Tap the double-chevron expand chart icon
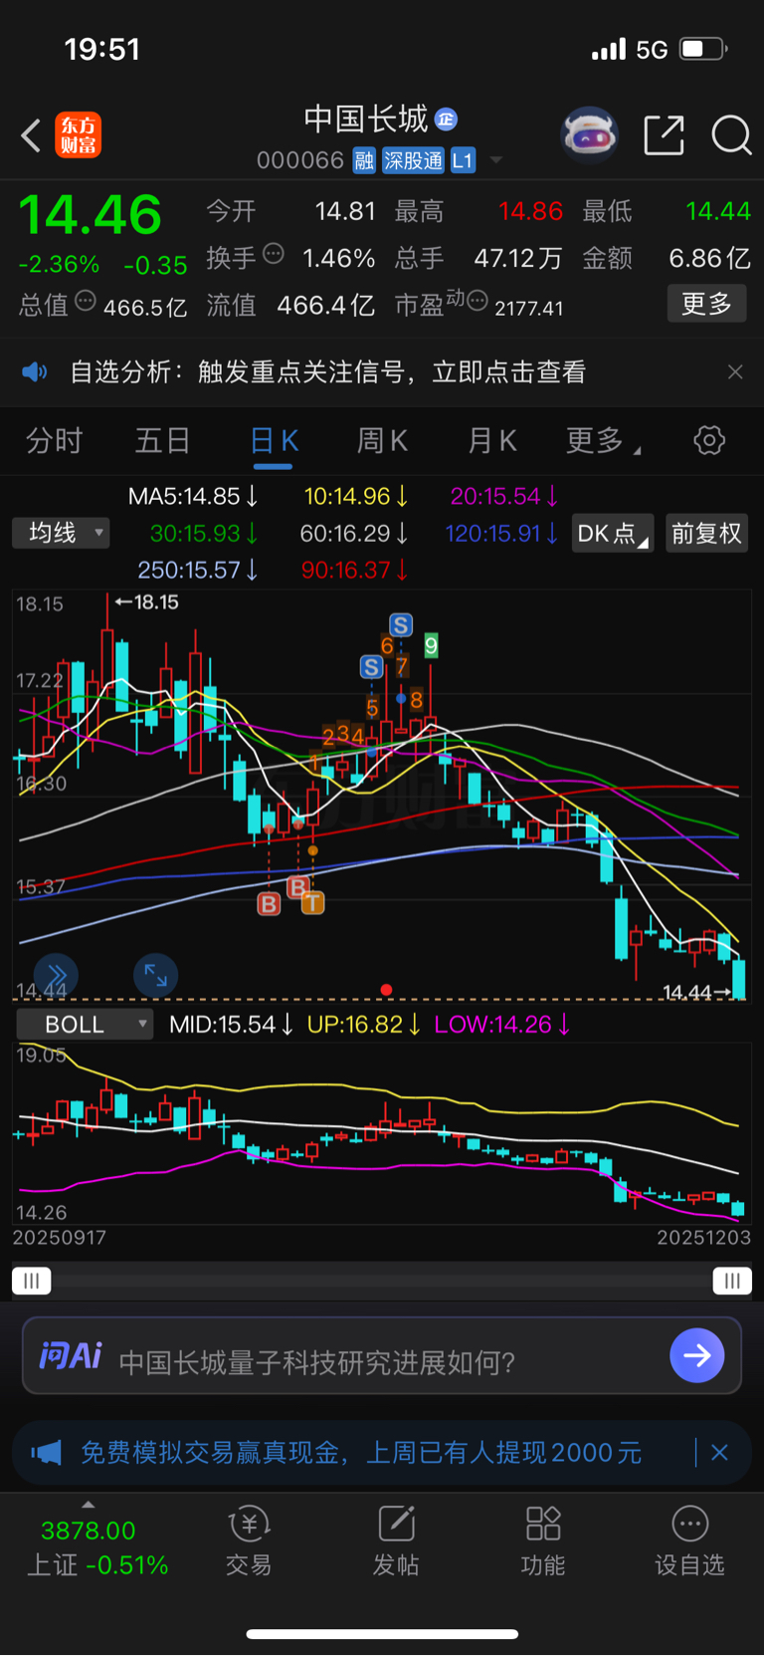This screenshot has width=764, height=1656. pyautogui.click(x=56, y=975)
